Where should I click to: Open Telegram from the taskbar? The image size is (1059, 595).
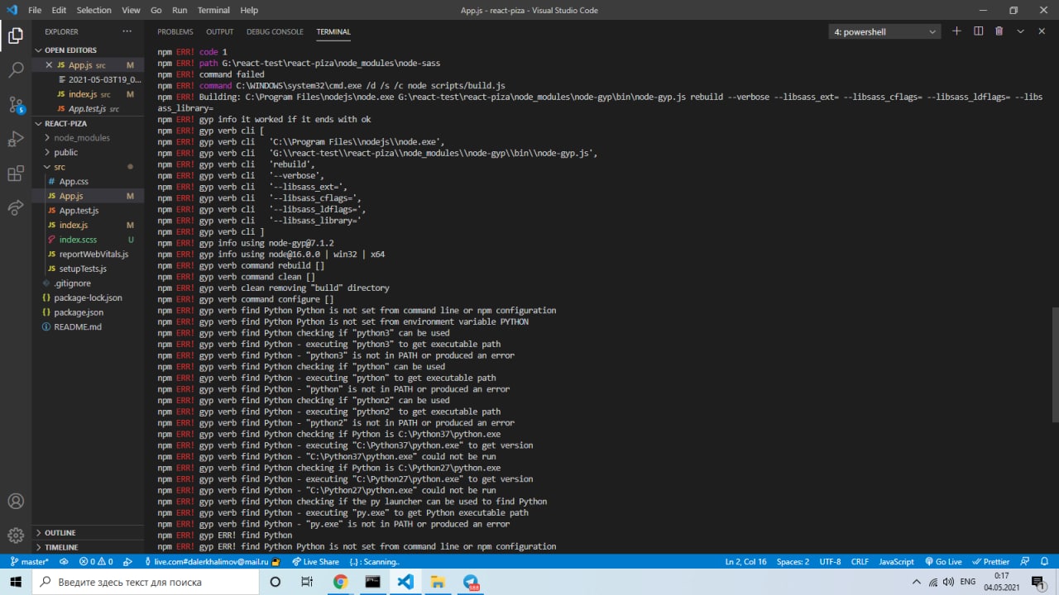[x=470, y=582]
